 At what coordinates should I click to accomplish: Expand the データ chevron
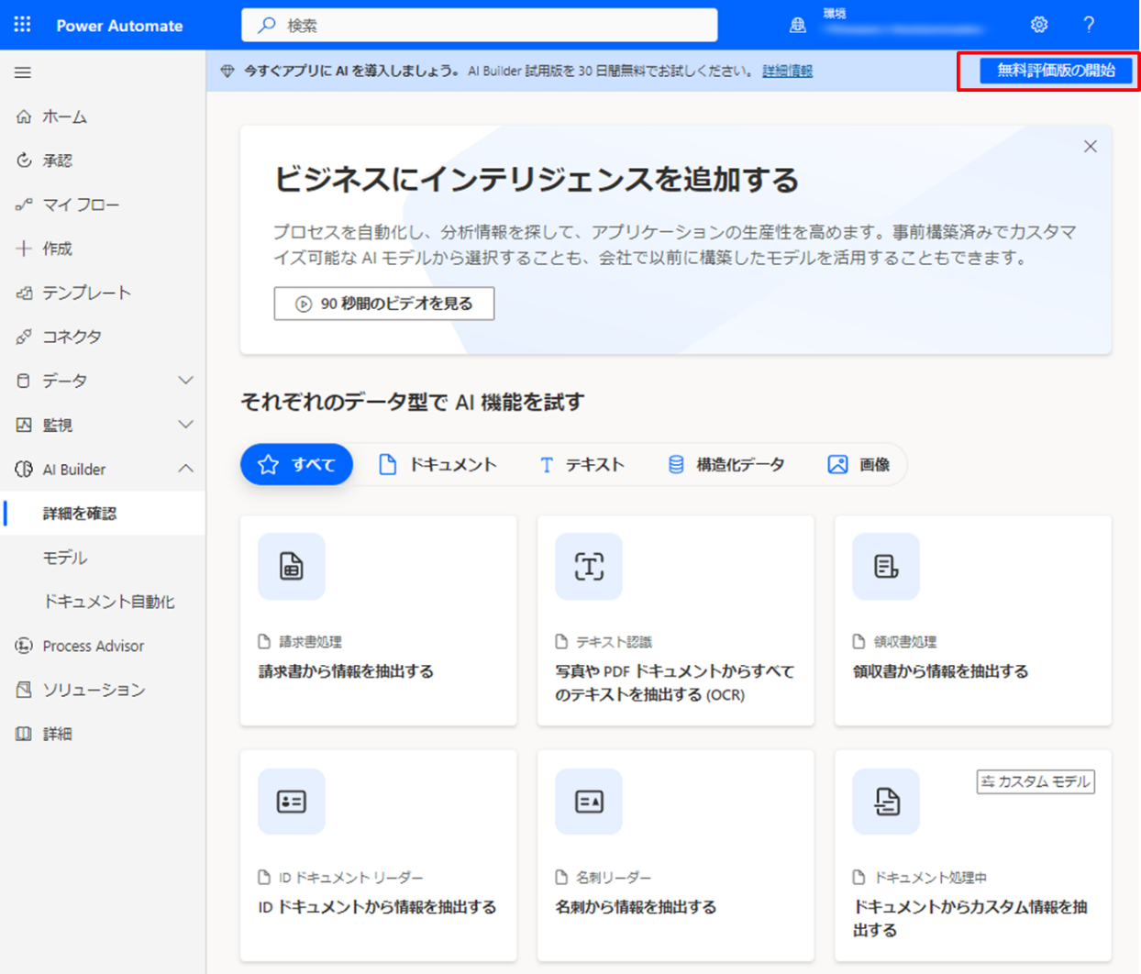(x=185, y=381)
